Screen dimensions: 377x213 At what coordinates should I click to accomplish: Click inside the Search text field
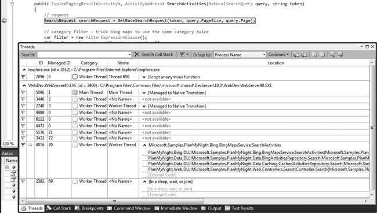pyautogui.click(x=82, y=55)
